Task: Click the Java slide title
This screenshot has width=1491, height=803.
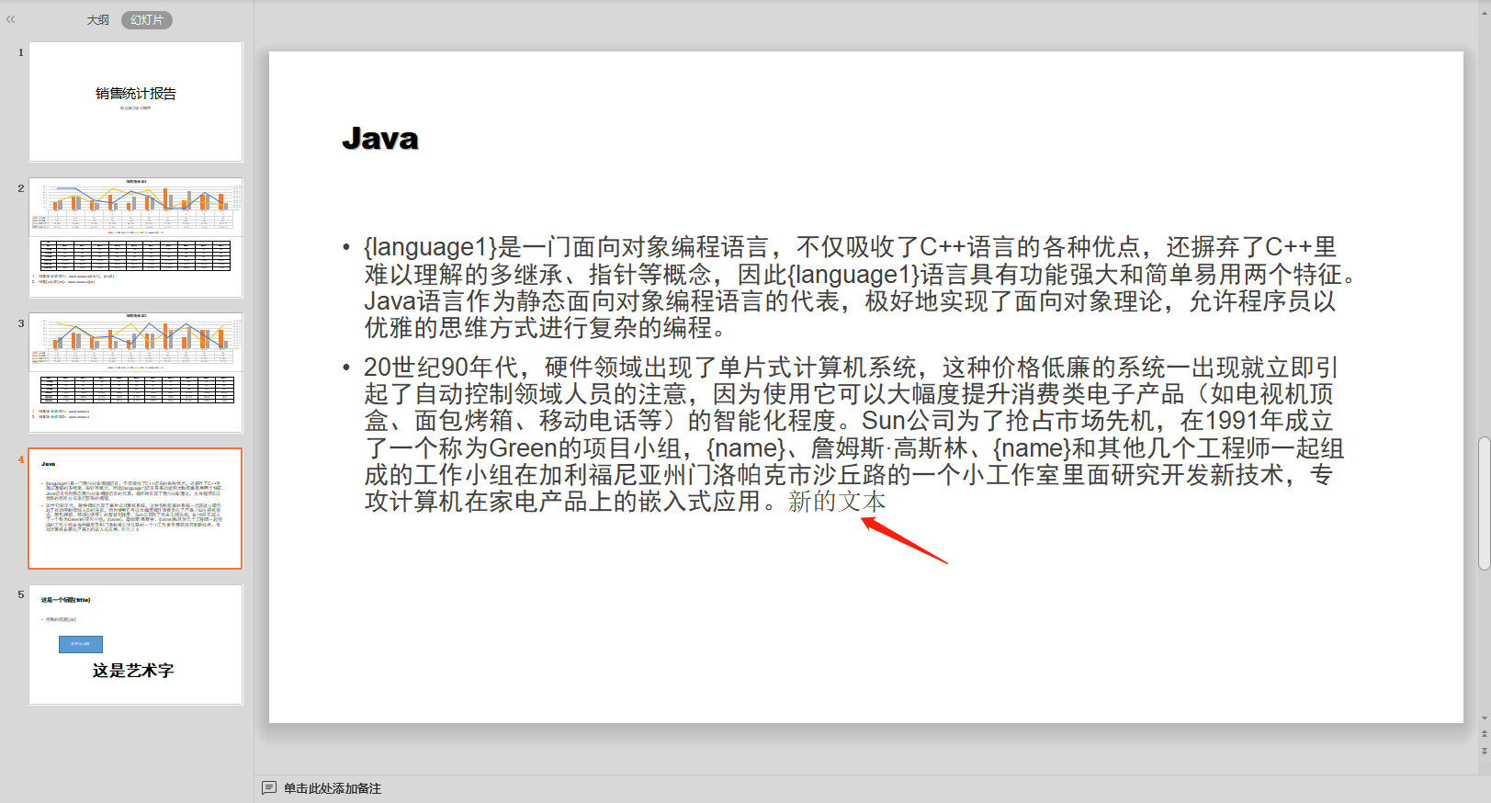Action: click(380, 139)
